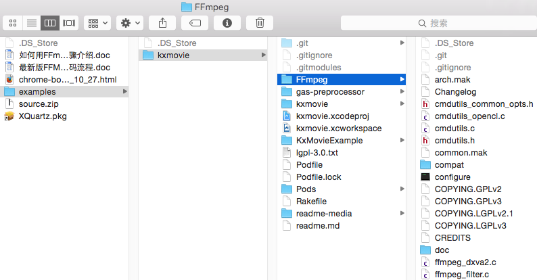
Task: Expand the Pods folder arrow
Action: 402,189
